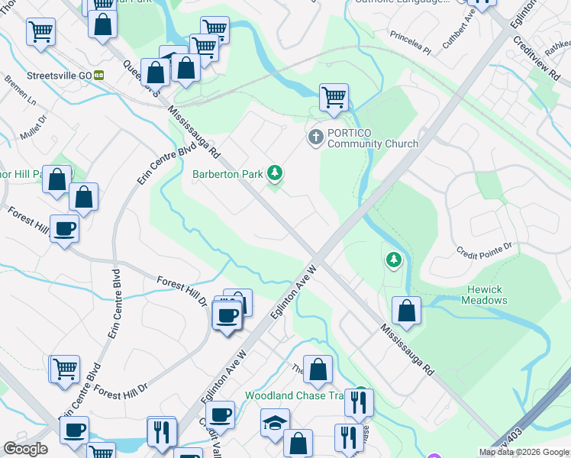Click the PORTICO Community Church text label

[x=373, y=138]
